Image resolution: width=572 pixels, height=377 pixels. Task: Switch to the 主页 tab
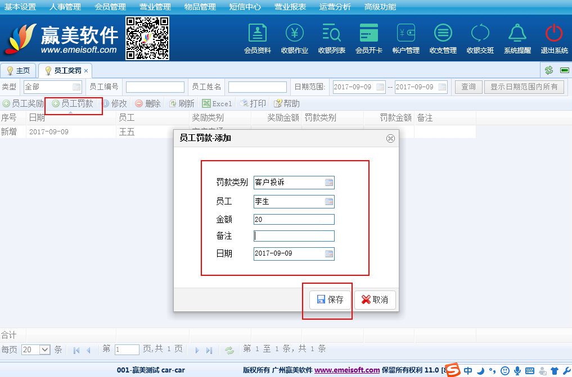click(x=19, y=71)
